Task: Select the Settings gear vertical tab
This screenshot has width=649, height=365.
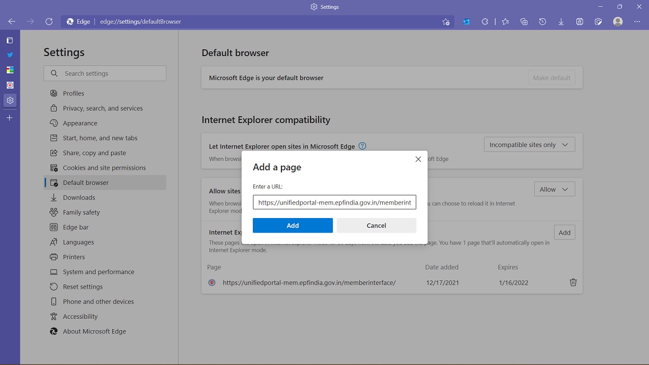Action: click(10, 100)
